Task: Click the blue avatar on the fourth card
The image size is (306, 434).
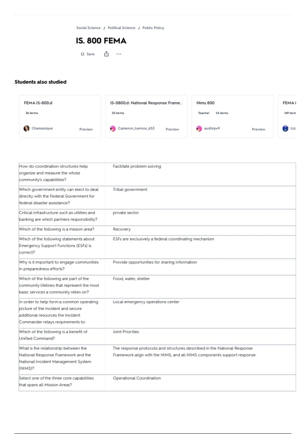Action: click(285, 128)
